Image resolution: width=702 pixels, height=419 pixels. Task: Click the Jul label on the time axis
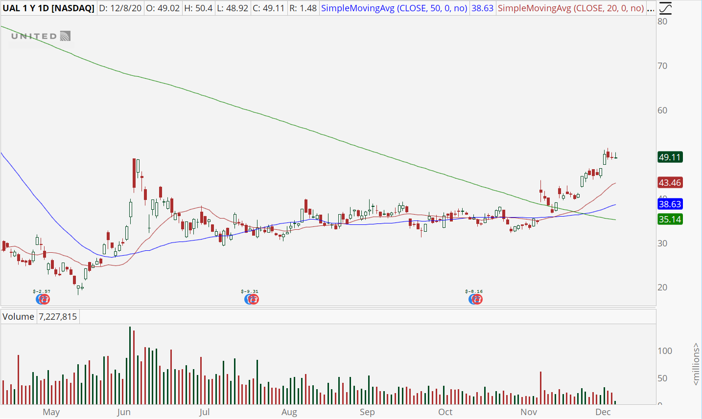click(205, 412)
